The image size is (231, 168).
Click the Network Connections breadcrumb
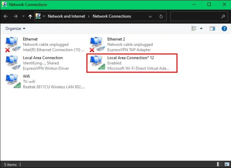coord(111,16)
